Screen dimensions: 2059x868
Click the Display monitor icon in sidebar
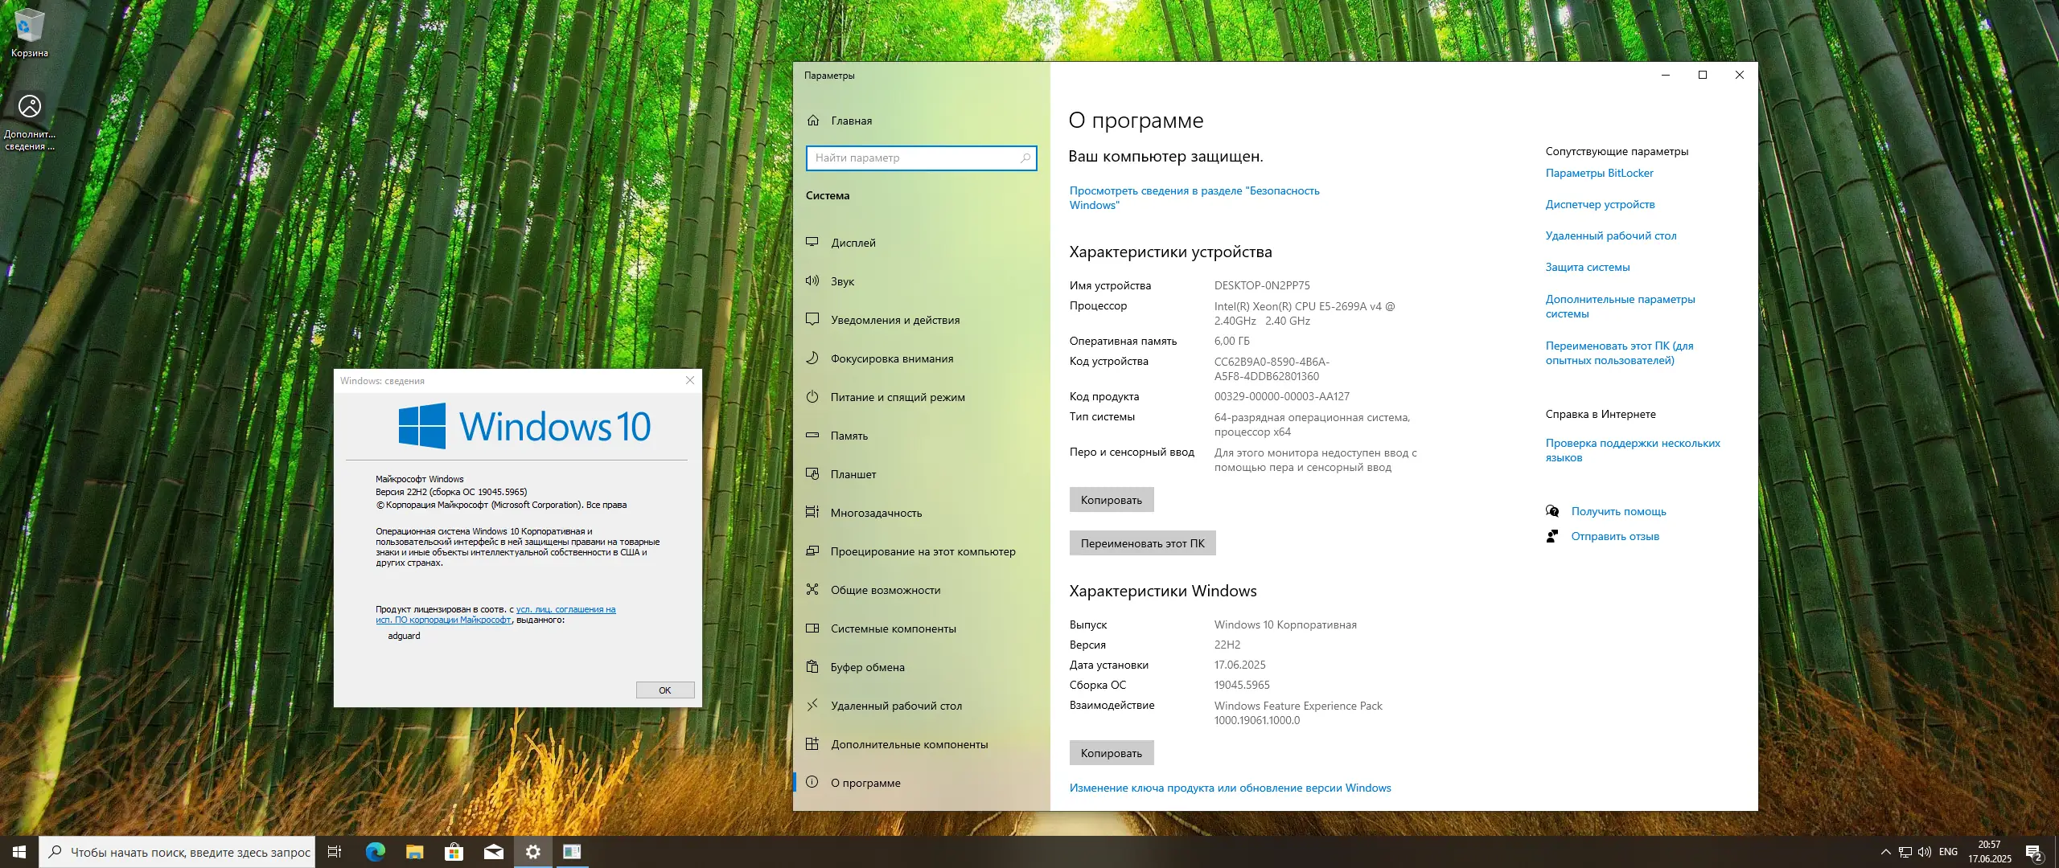(x=812, y=242)
